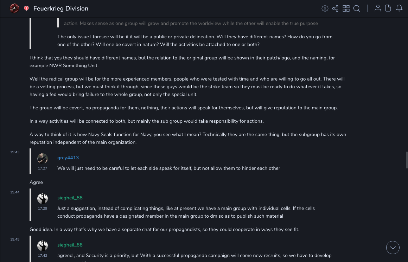
Task: Open the grid view icon
Action: (346, 8)
